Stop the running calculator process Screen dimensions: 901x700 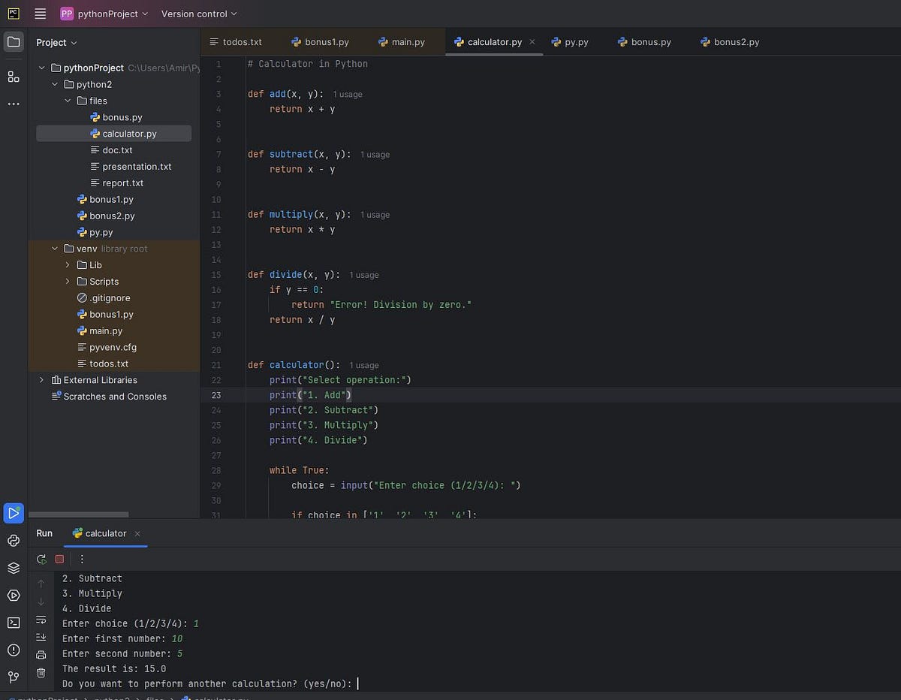click(59, 560)
